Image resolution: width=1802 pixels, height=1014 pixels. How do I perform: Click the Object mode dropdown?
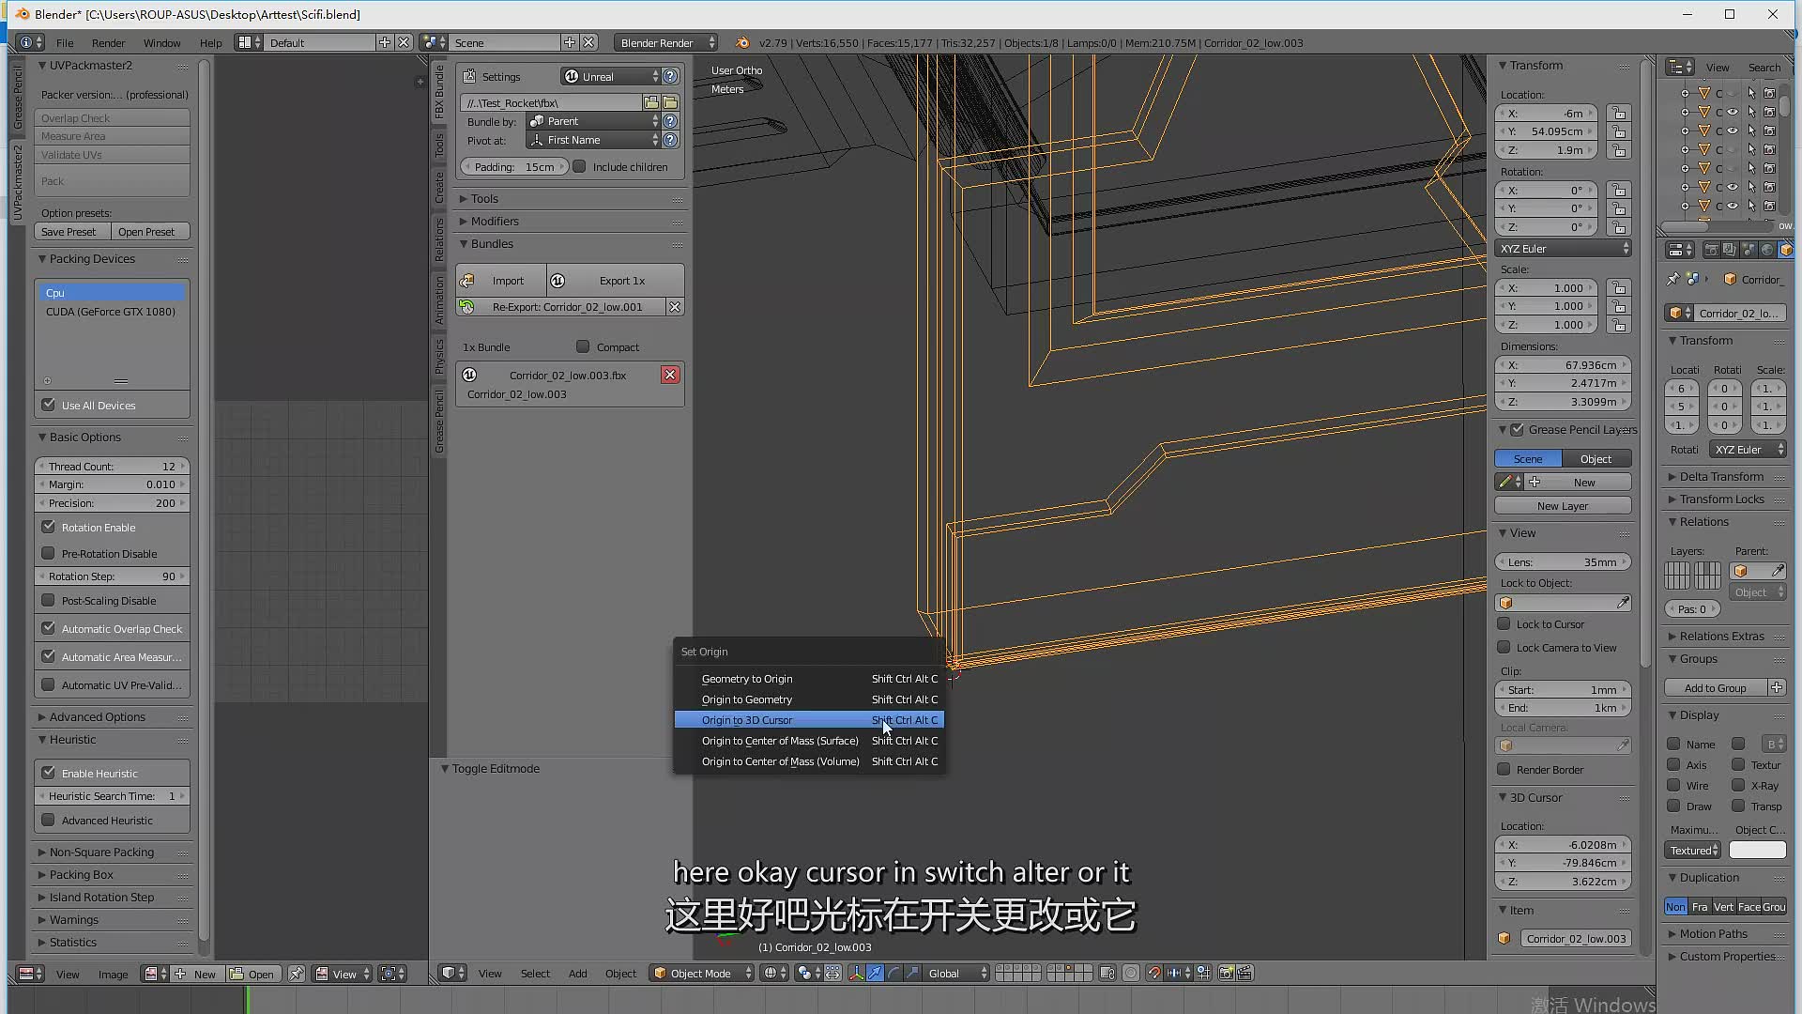(700, 973)
